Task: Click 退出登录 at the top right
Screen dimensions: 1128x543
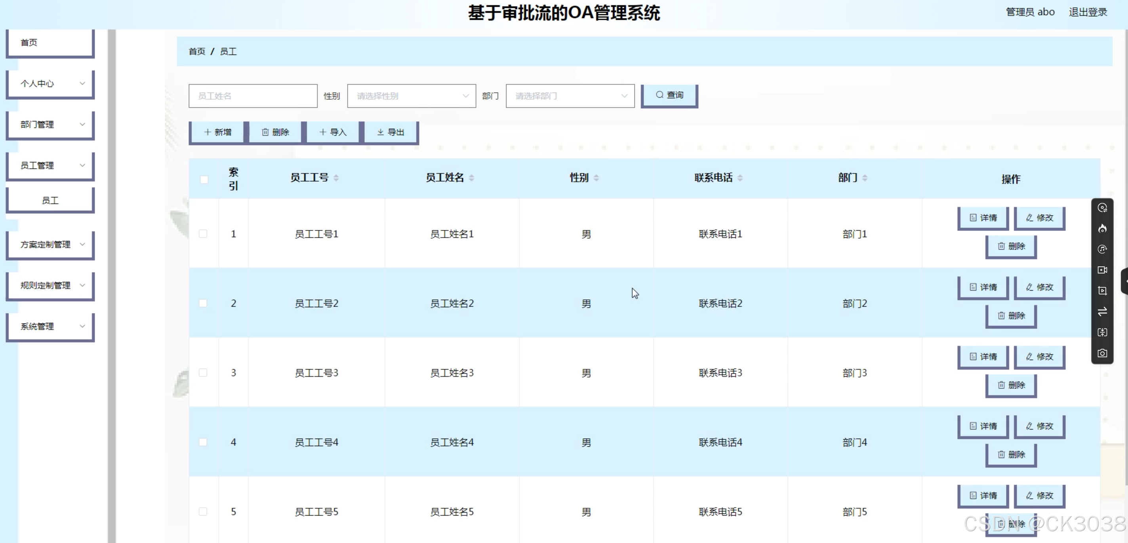Action: 1088,11
